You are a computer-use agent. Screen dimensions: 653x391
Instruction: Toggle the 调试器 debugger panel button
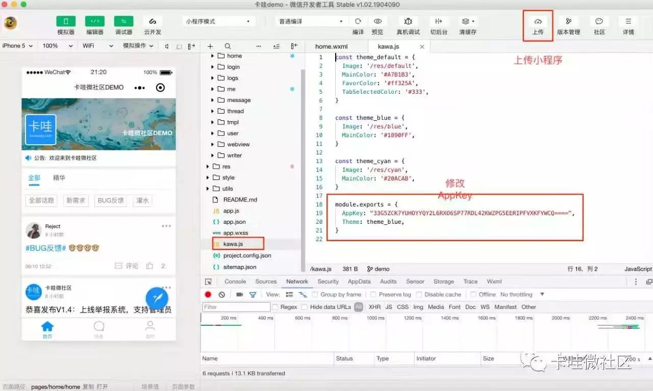tap(123, 21)
